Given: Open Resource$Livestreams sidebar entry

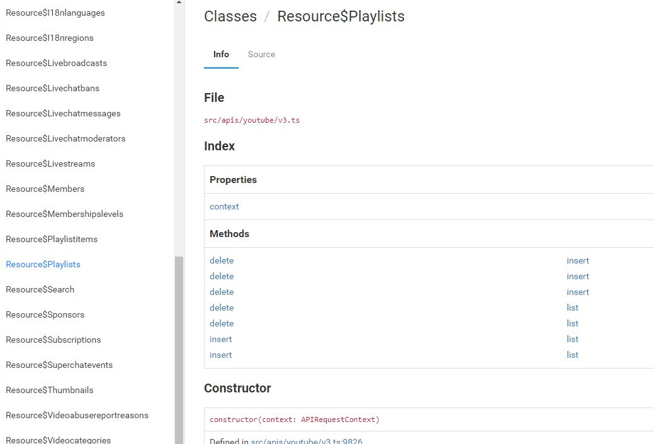Looking at the screenshot, I should (x=50, y=164).
